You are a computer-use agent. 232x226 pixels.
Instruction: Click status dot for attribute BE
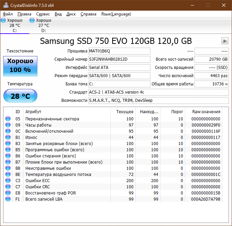[x=8, y=175]
